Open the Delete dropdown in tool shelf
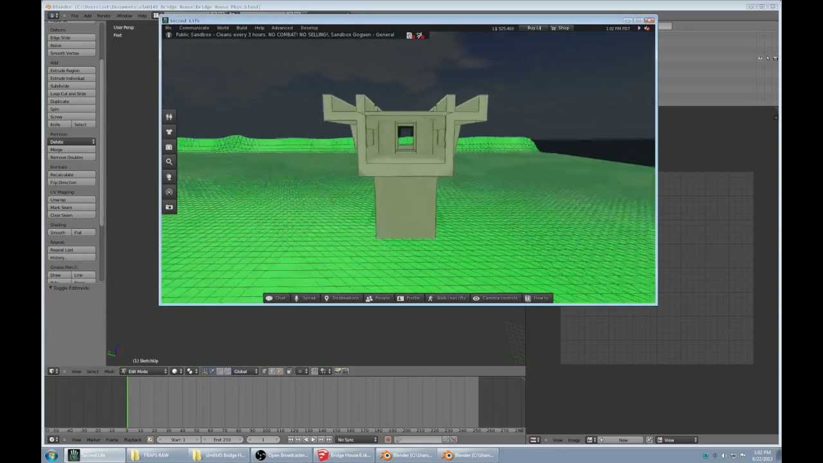Image resolution: width=823 pixels, height=463 pixels. coord(72,142)
